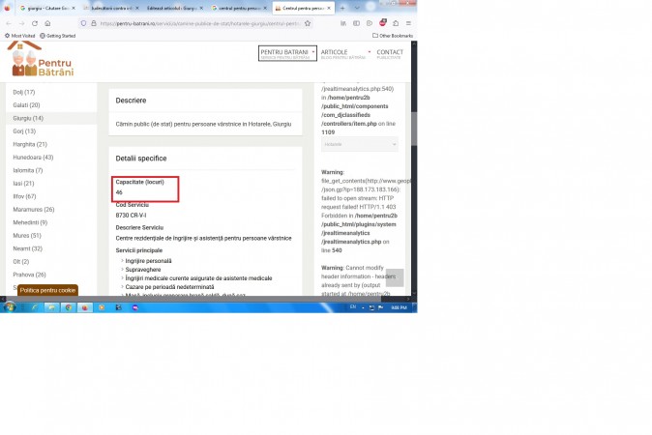Viewport: 652px width, 435px height.
Task: Open the Windows Start menu
Action: 10,306
